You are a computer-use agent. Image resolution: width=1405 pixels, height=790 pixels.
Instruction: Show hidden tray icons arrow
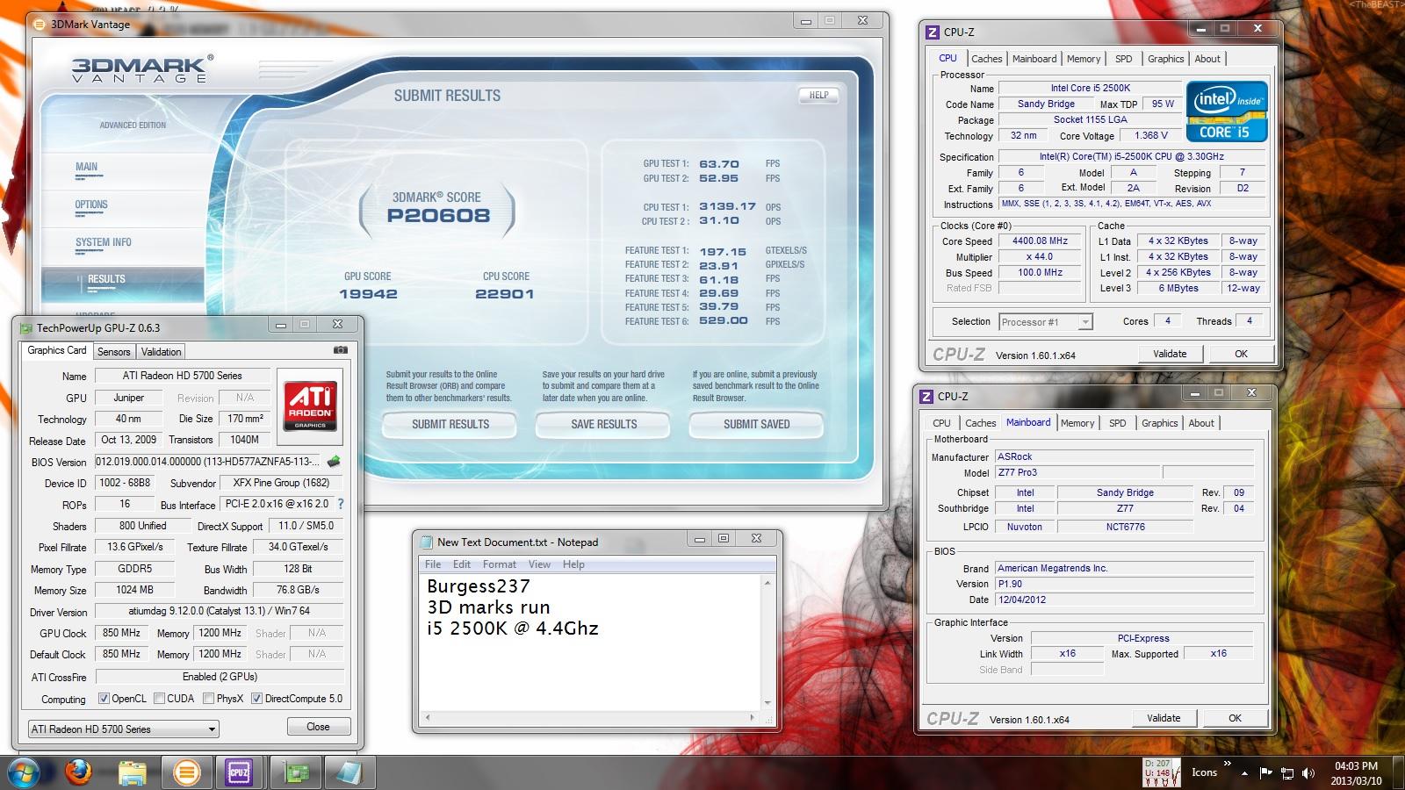click(1244, 773)
